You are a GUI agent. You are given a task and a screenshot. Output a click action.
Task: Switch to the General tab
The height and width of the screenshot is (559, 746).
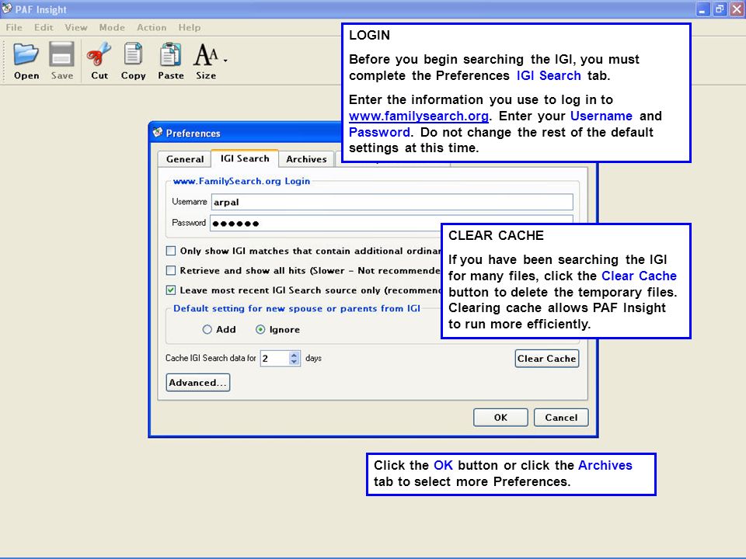(x=185, y=159)
